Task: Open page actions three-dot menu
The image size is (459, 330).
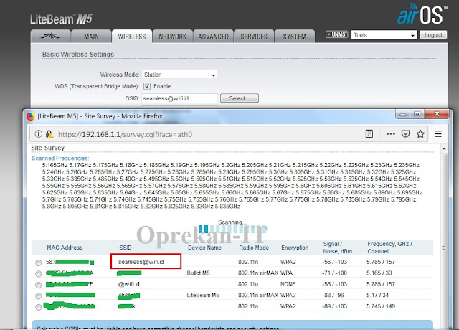Action: (390, 134)
